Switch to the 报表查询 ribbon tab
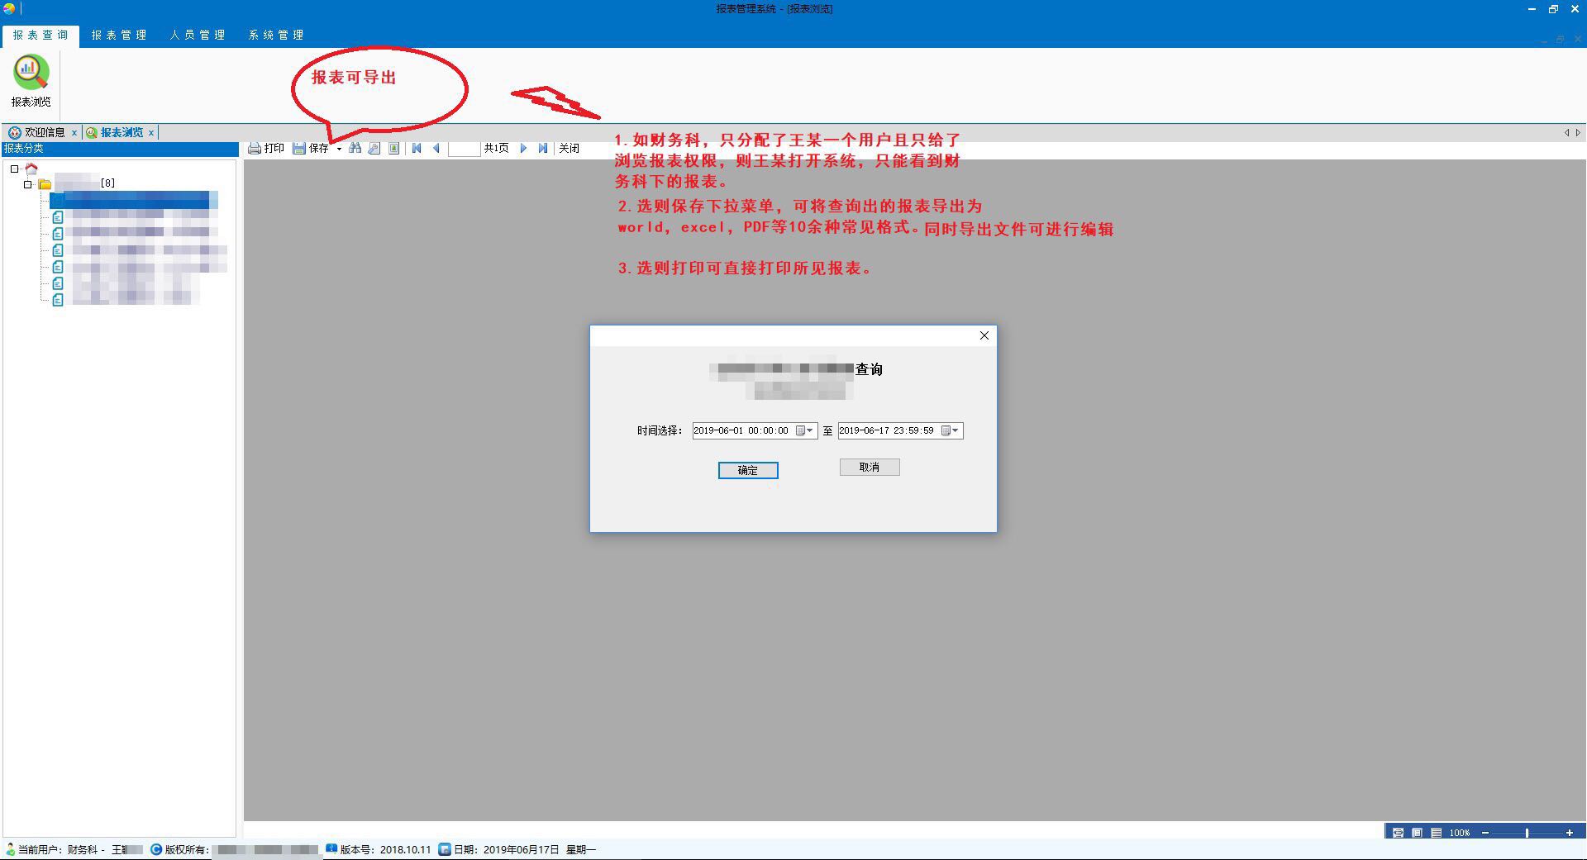1587x860 pixels. (41, 36)
